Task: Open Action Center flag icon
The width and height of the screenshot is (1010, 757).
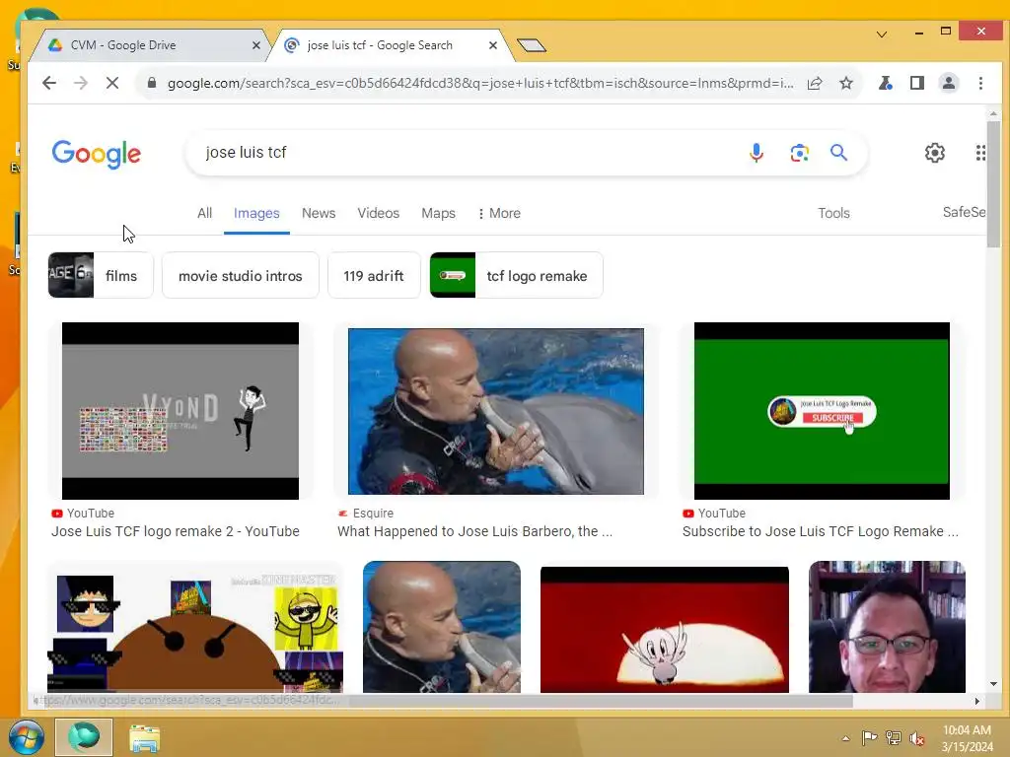Action: [869, 737]
